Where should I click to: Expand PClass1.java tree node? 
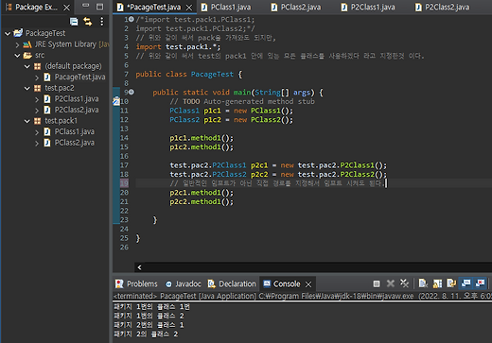coord(37,132)
